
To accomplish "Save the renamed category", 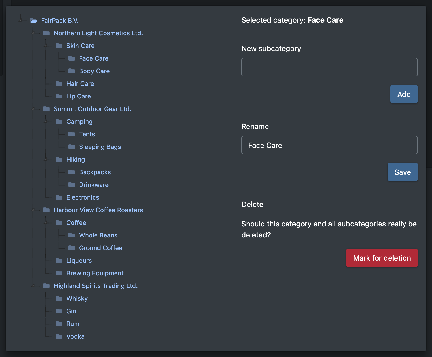I will point(402,172).
